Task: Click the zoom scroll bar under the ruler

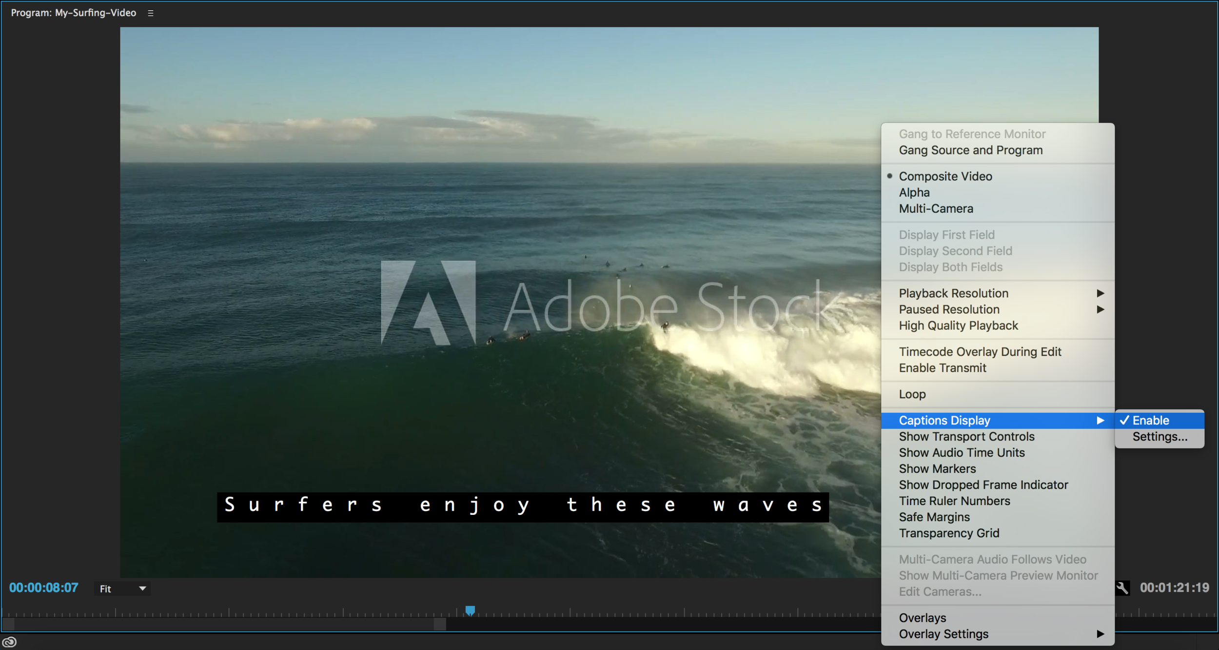Action: (224, 624)
